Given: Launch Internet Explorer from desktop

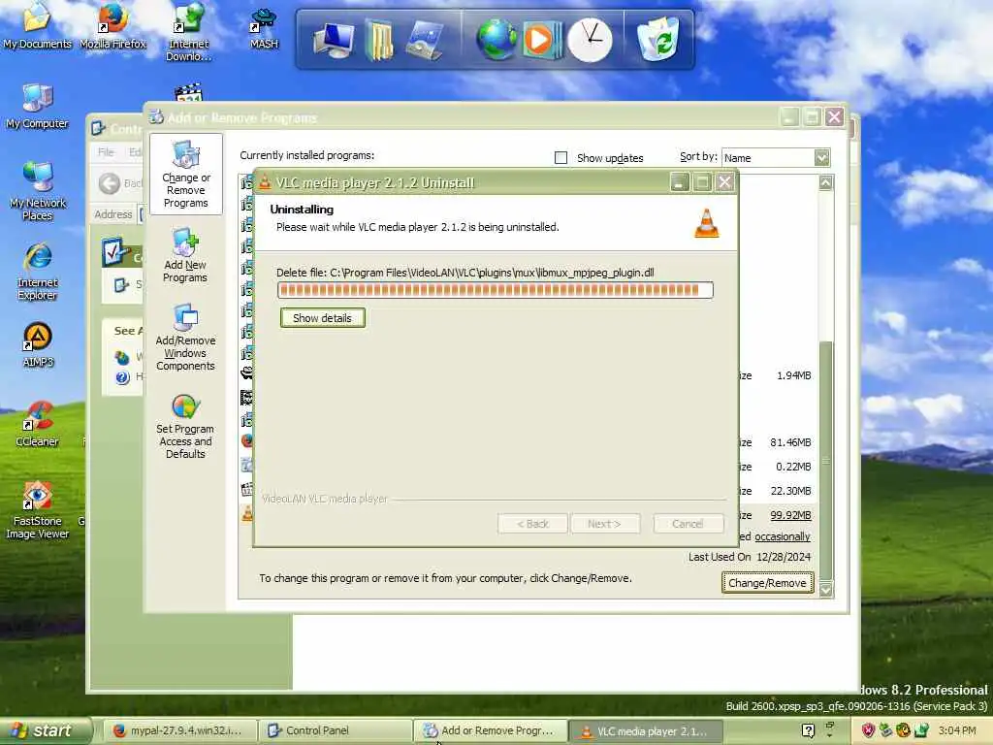Looking at the screenshot, I should [38, 272].
